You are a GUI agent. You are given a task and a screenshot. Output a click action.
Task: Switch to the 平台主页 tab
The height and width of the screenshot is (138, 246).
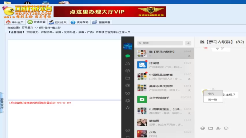pos(15,22)
